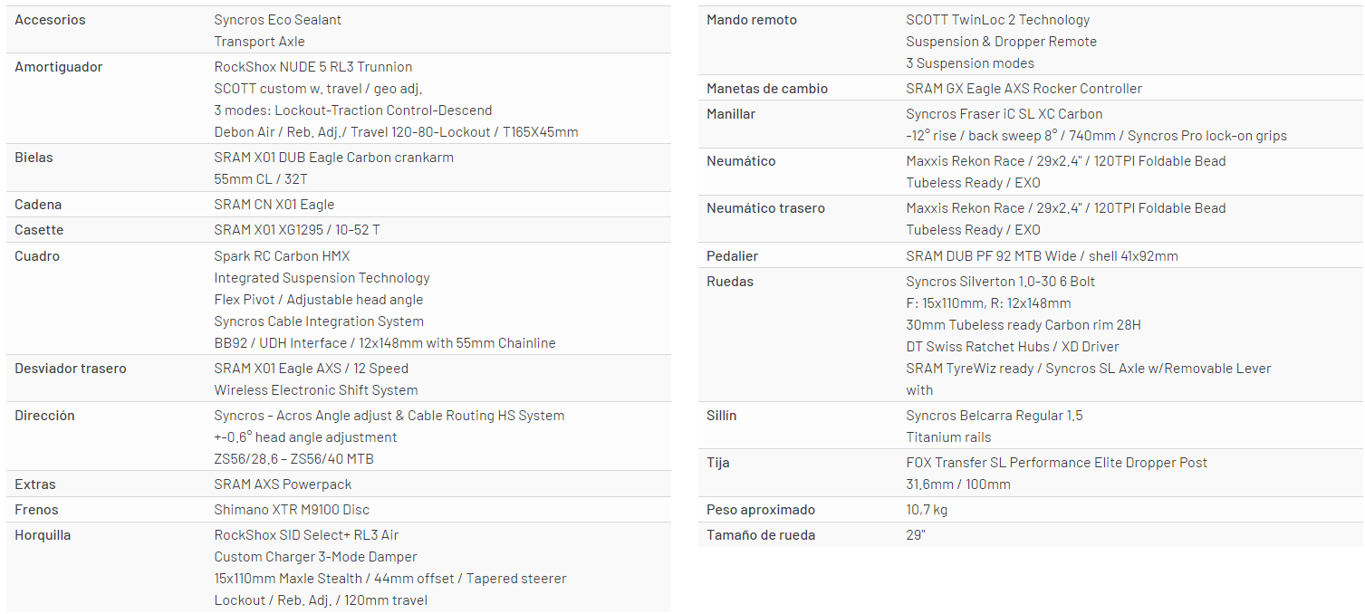
Task: Click the Accesorios row label
Action: [50, 20]
